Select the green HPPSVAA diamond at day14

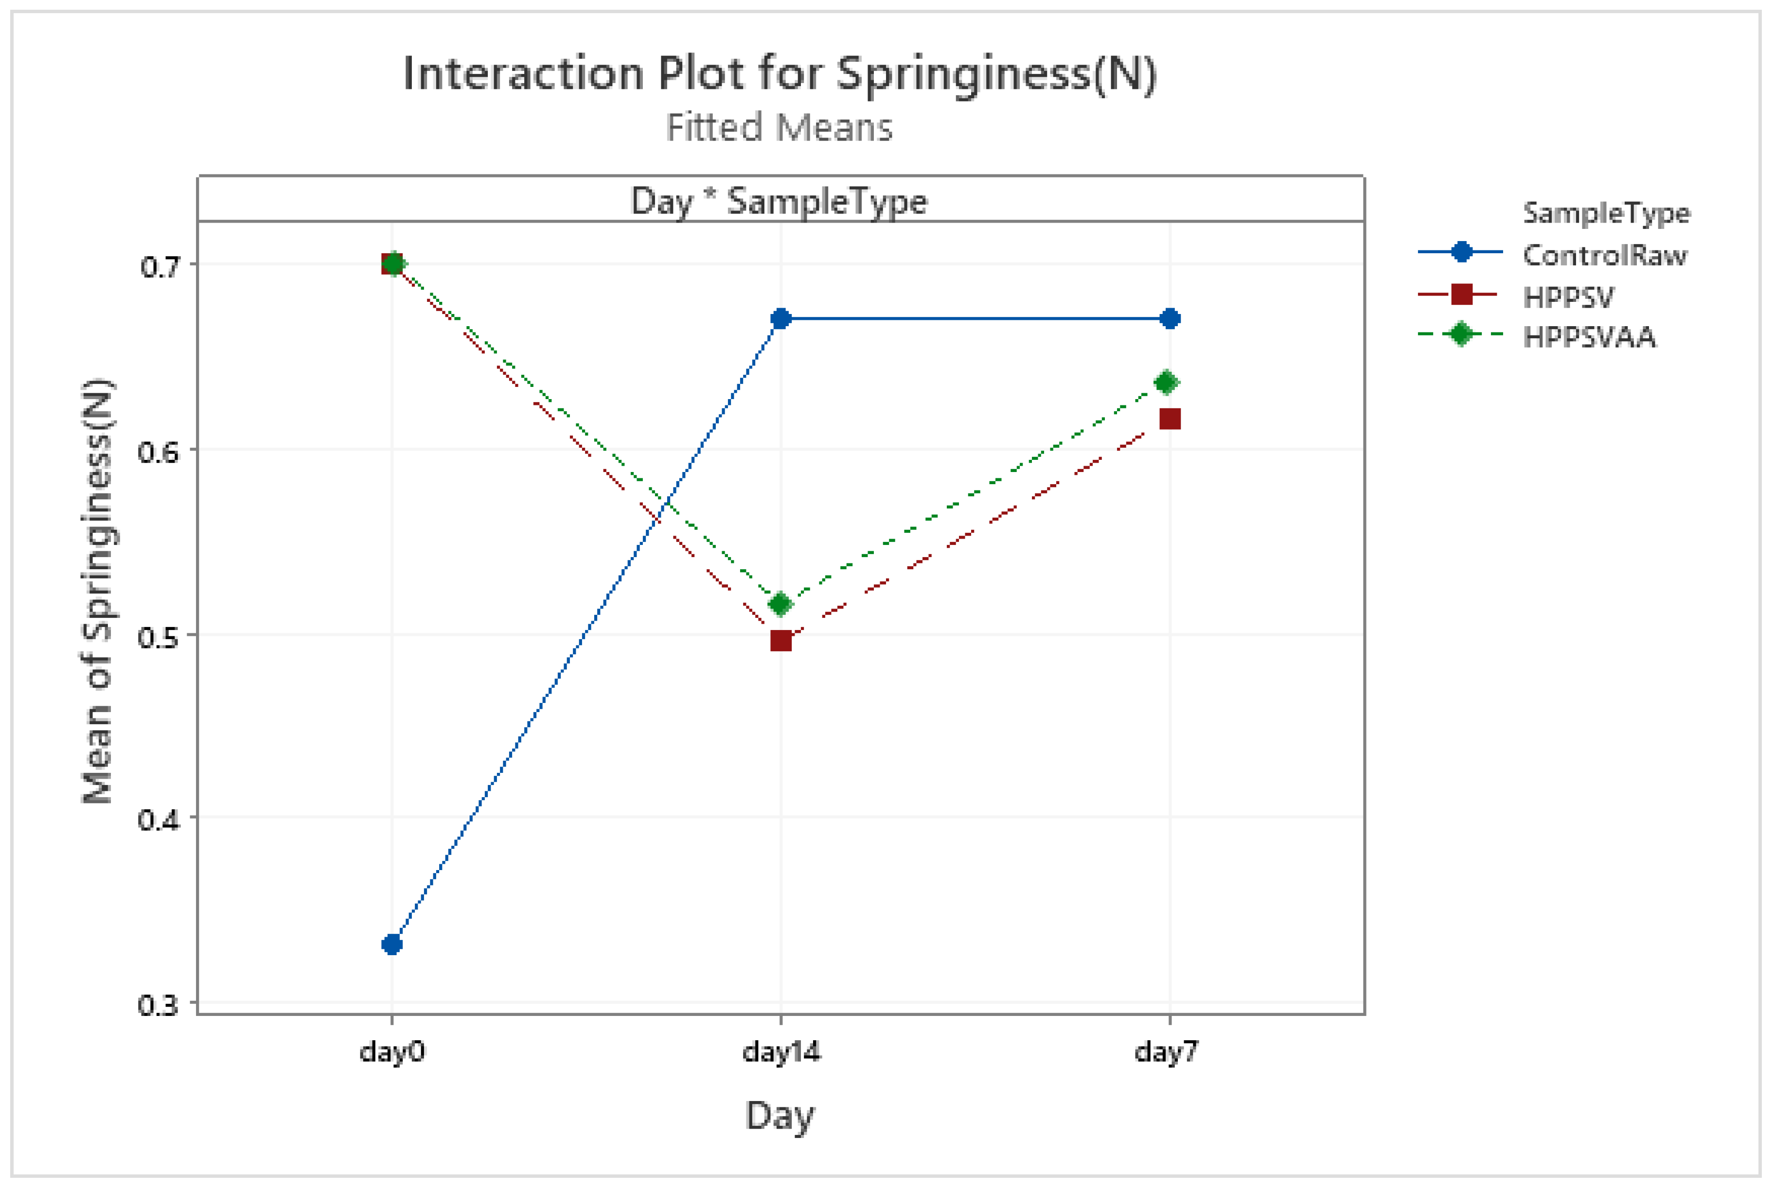pos(780,604)
